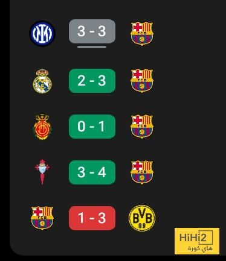Click the yellow HiHi2 watermark logo
Screen dimensions: 226x261
point(197,241)
